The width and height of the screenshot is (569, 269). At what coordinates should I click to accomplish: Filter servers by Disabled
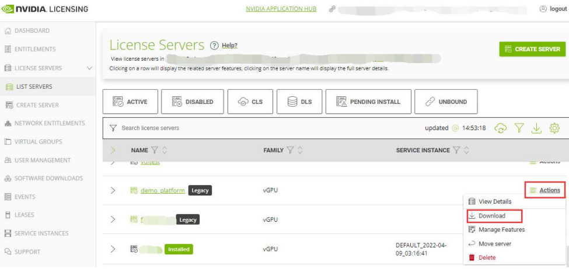193,102
